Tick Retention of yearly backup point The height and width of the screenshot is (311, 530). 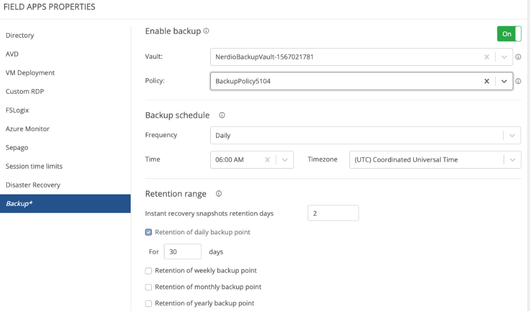click(148, 303)
